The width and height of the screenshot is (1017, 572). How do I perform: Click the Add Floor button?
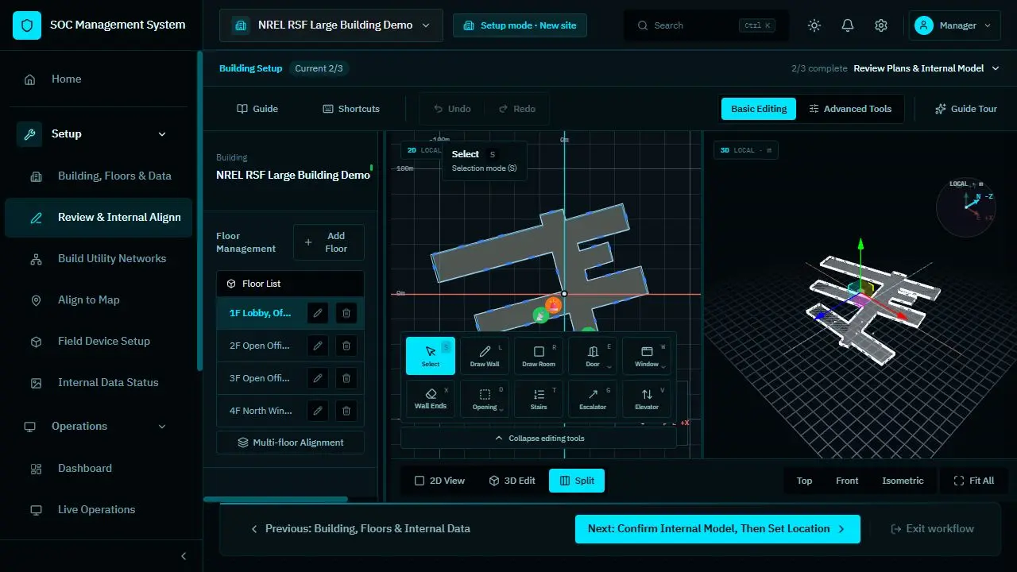coord(328,242)
